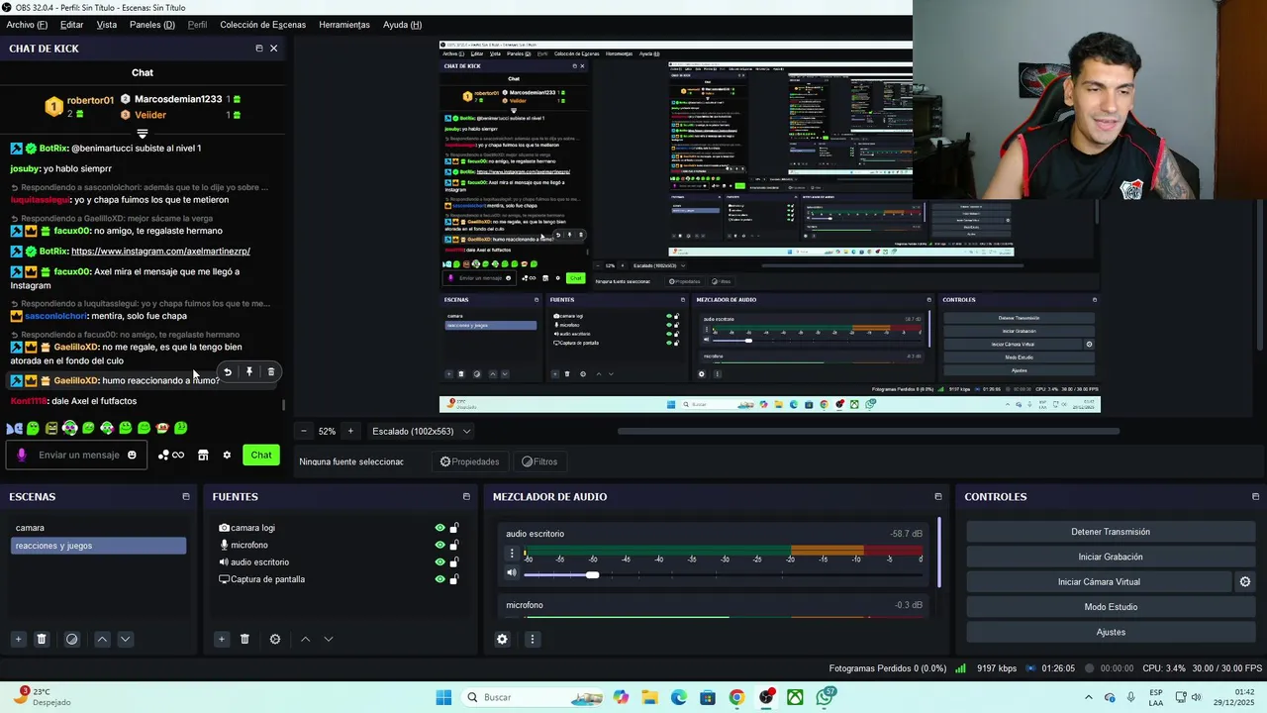Undock the Mezclador de Audio panel

[938, 497]
